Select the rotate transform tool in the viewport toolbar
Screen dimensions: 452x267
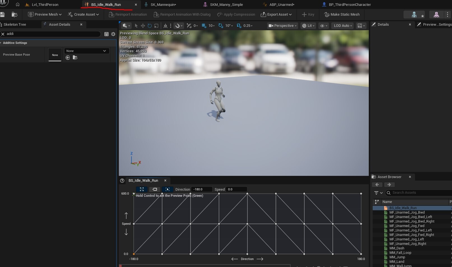pos(150,26)
